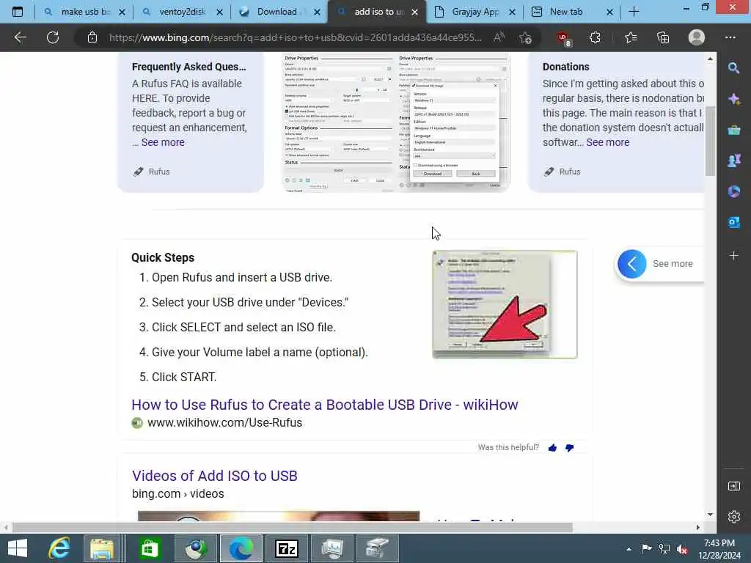View site information lock icon
751x563 pixels.
92,37
